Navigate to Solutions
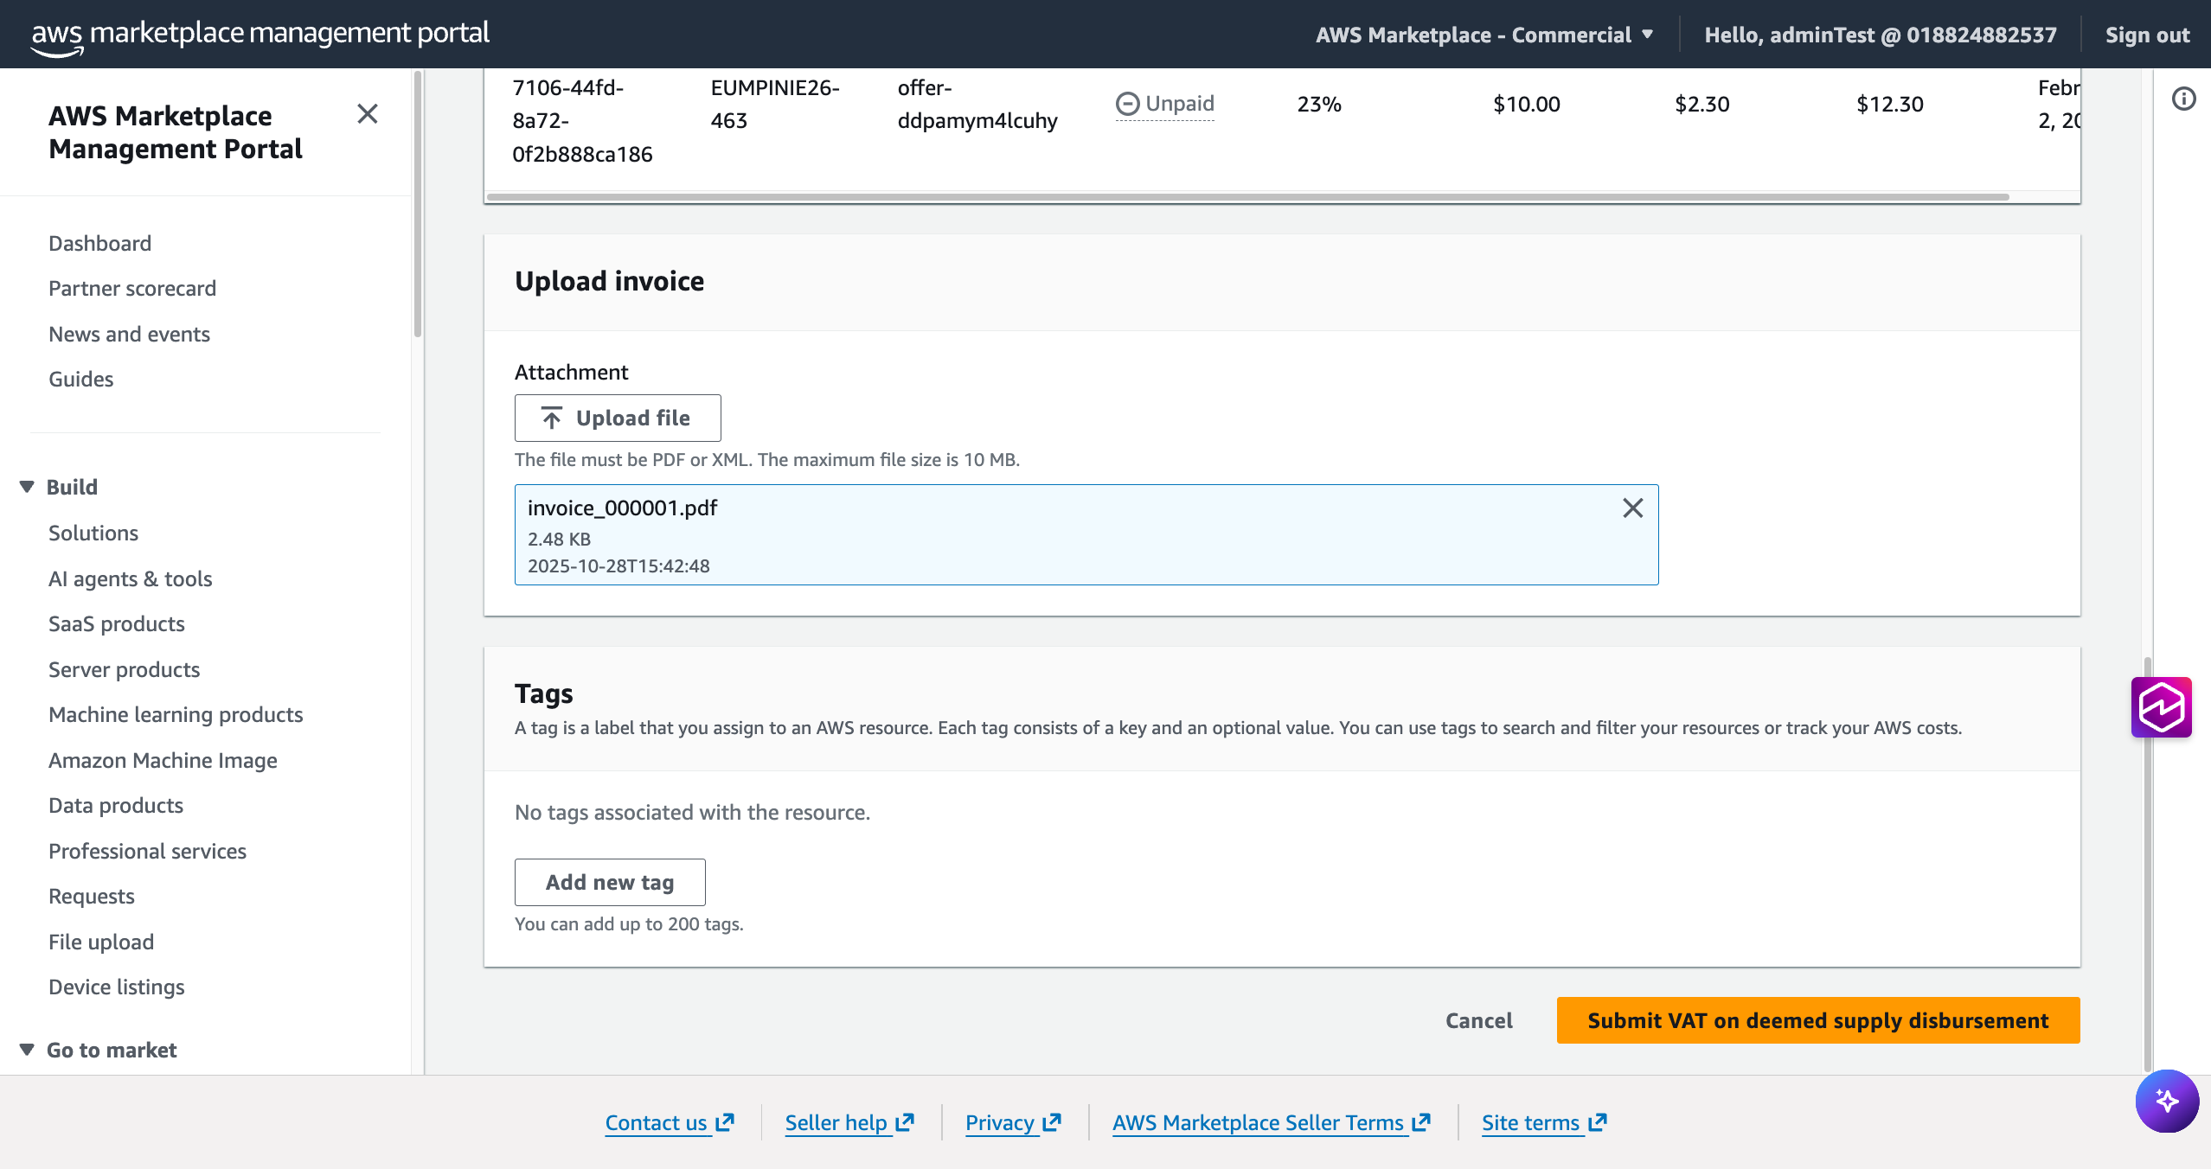This screenshot has height=1169, width=2211. click(x=93, y=533)
